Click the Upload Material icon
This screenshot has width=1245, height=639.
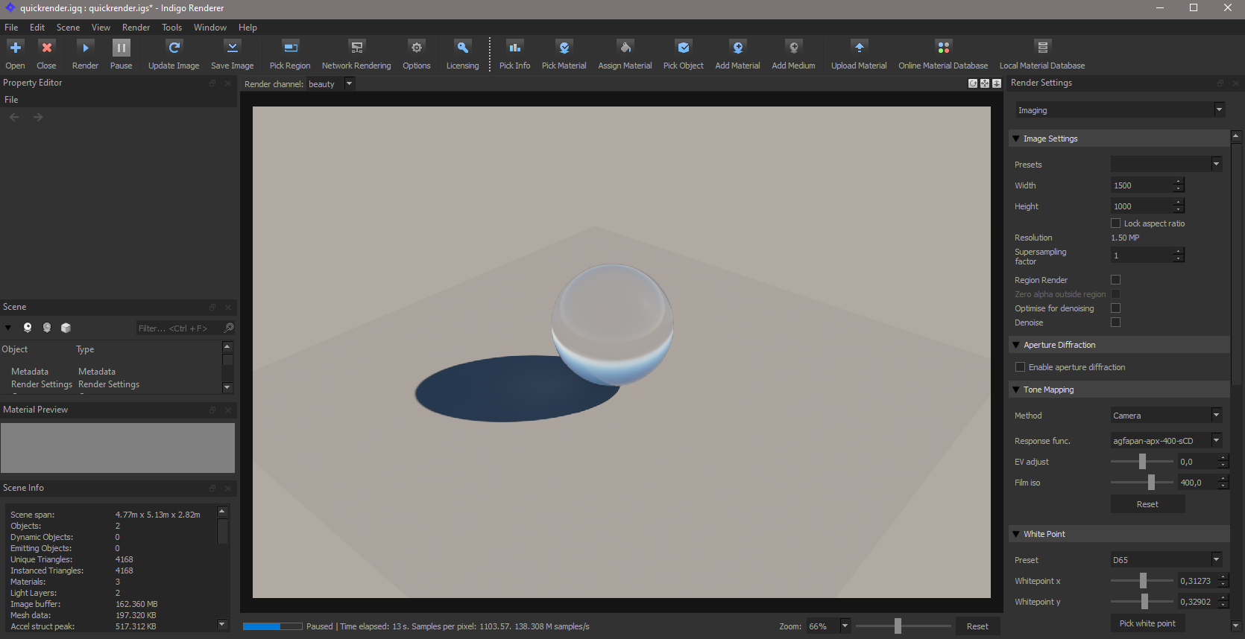click(859, 48)
